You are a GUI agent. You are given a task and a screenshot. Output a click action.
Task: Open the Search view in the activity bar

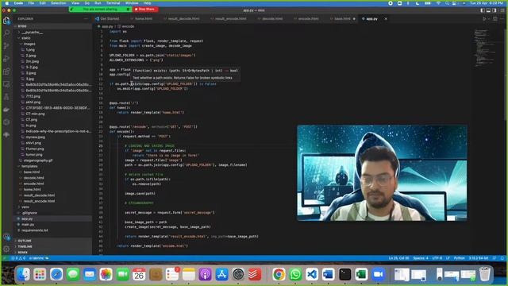tap(6, 33)
